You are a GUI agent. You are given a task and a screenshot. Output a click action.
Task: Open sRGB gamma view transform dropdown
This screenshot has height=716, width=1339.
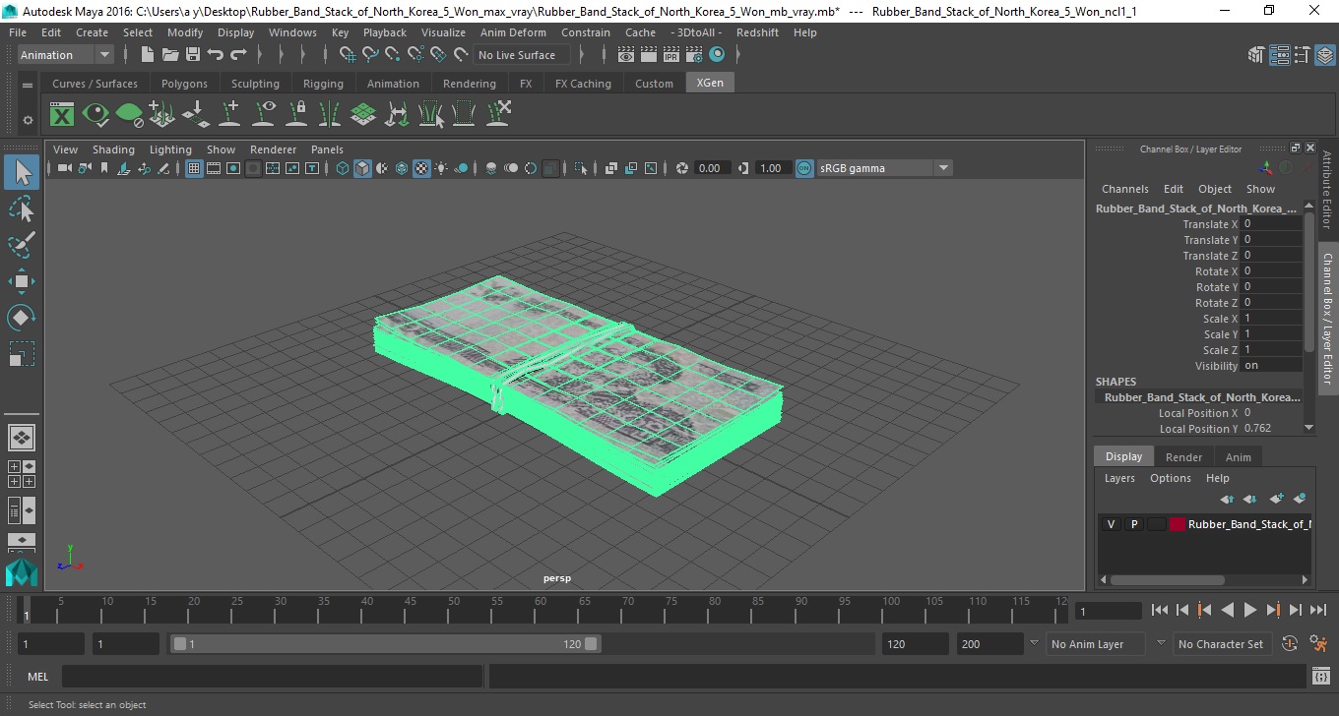(884, 168)
